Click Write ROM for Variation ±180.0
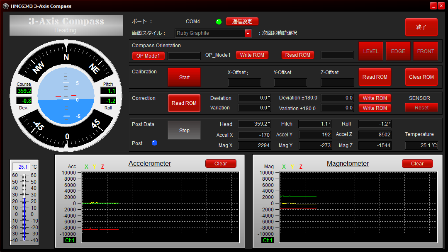 (x=375, y=108)
